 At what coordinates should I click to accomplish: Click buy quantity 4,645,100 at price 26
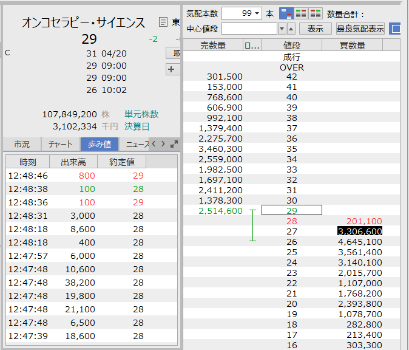pyautogui.click(x=360, y=242)
